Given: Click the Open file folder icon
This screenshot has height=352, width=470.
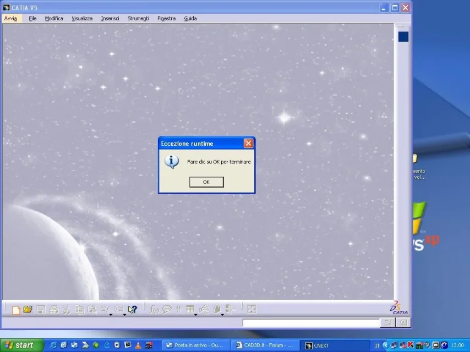Looking at the screenshot, I should click(28, 309).
